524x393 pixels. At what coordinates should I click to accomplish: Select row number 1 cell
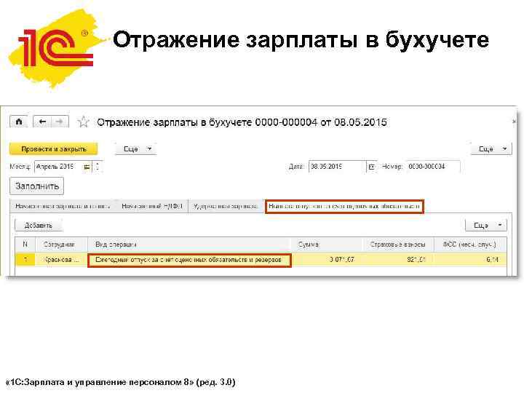(25, 260)
